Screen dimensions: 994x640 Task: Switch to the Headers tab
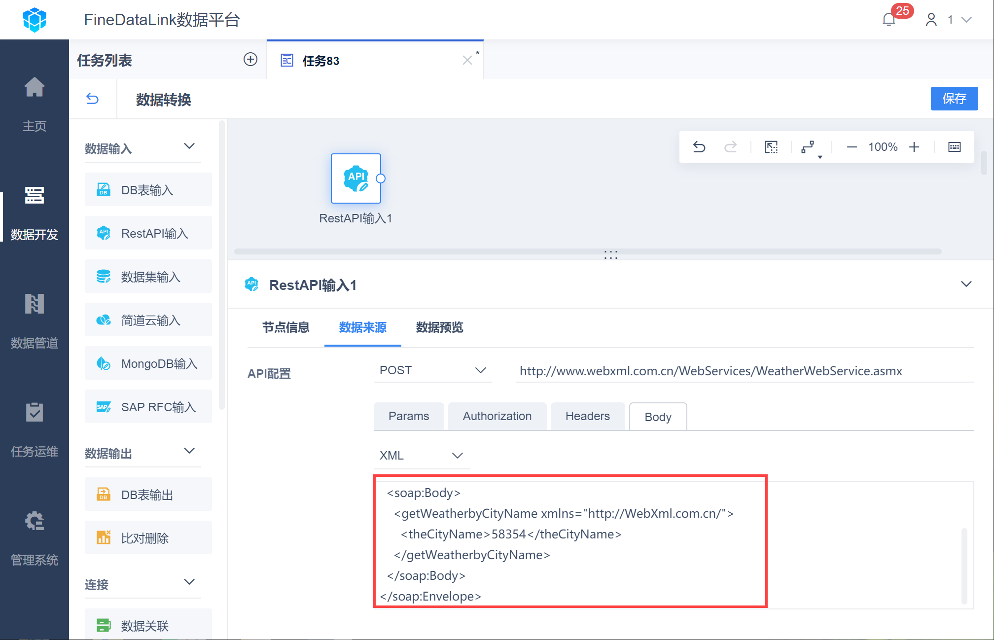click(x=587, y=416)
